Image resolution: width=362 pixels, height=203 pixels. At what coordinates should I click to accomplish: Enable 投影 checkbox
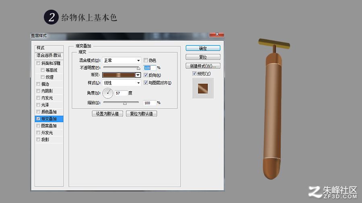click(x=38, y=139)
